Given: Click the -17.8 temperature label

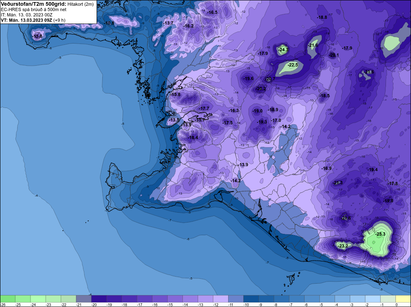Looking at the screenshot, I should [393, 184].
